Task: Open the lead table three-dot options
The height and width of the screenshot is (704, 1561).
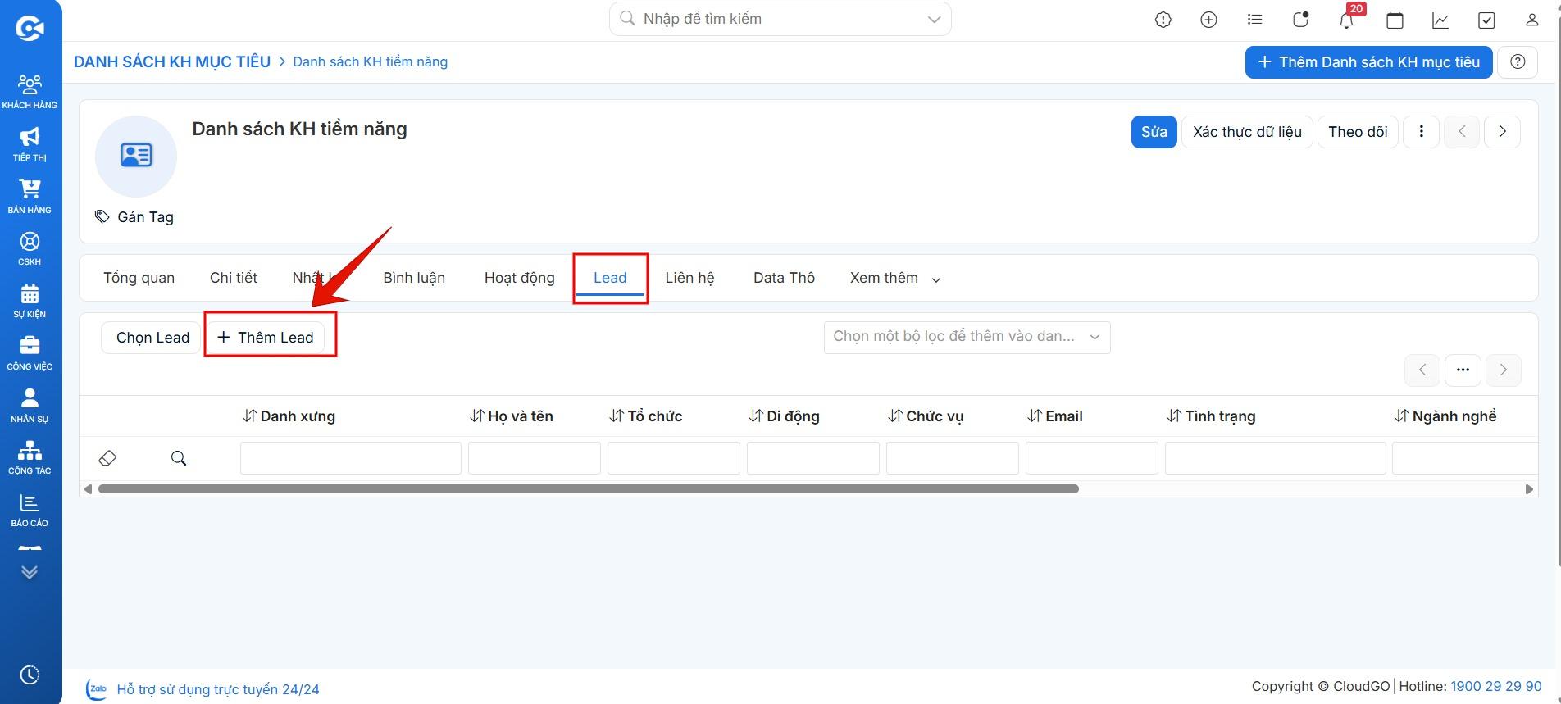Action: click(x=1463, y=370)
